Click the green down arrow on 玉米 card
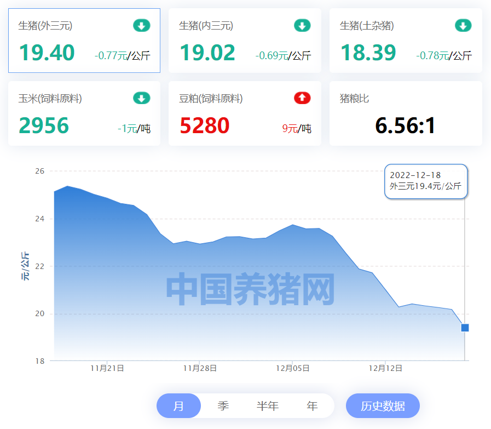The height and width of the screenshot is (429, 491). point(141,98)
